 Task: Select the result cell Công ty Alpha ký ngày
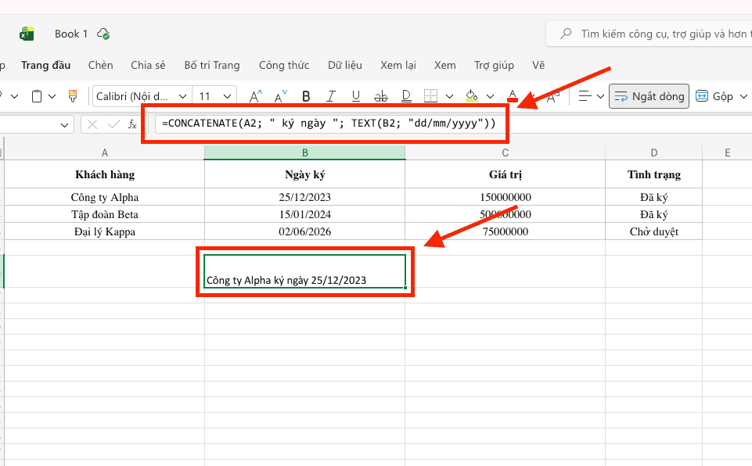click(305, 271)
